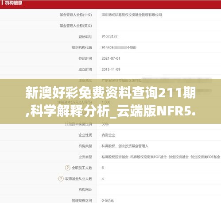Click the 全职员工人数 label
221x203 pixels.
click(82, 168)
